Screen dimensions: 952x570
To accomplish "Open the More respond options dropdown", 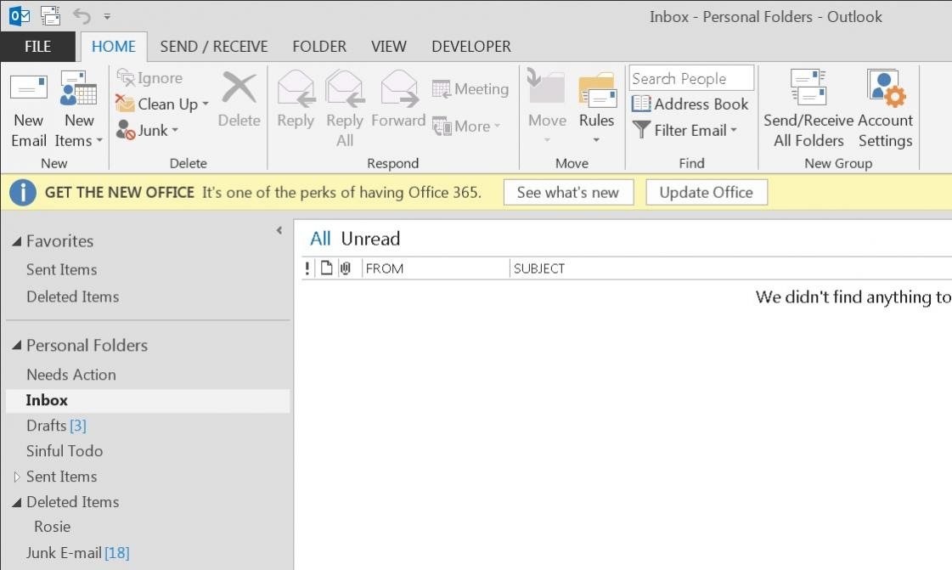I will 466,127.
